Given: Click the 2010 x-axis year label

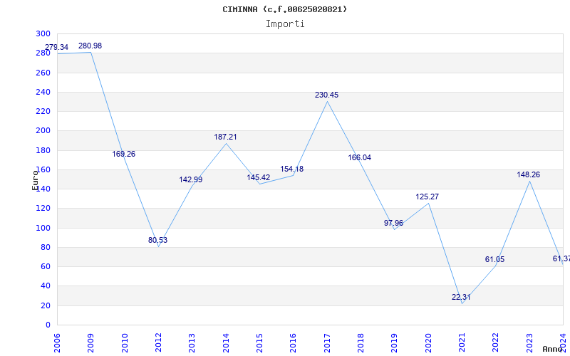Looking at the screenshot, I should (x=125, y=343).
